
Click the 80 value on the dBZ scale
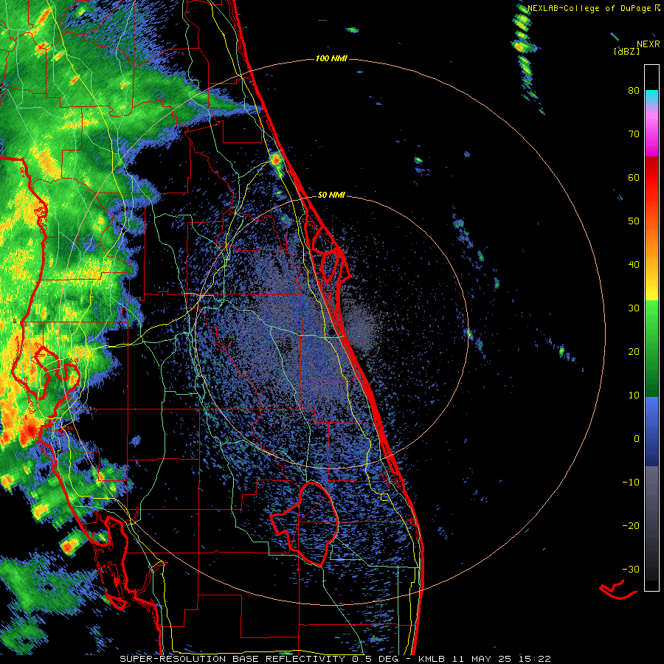click(x=634, y=90)
